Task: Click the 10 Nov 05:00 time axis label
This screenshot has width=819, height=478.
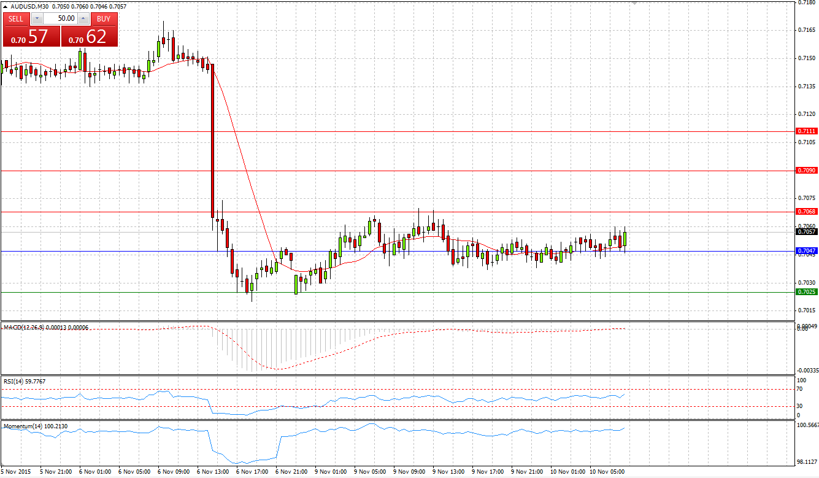Action: pos(606,472)
